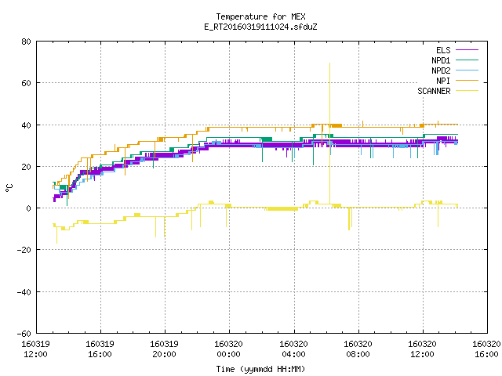The image size is (502, 376).
Task: Click the ELS legend label
Action: pyautogui.click(x=443, y=50)
